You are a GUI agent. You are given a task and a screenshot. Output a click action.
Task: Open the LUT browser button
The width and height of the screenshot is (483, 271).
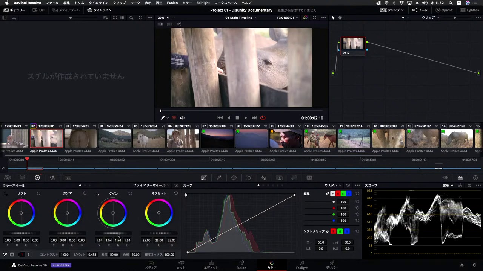pos(39,10)
